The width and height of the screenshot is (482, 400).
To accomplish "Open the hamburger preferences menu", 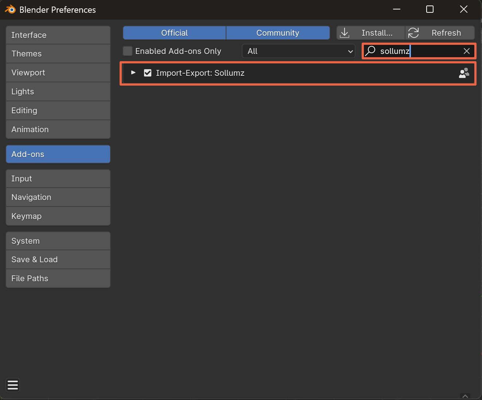I will click(13, 385).
